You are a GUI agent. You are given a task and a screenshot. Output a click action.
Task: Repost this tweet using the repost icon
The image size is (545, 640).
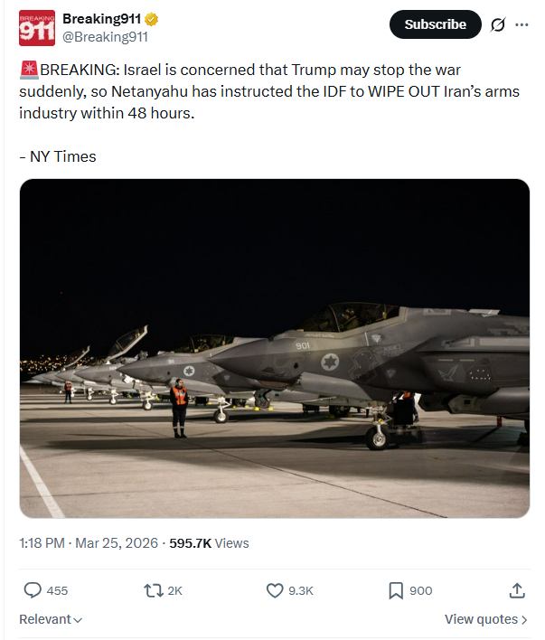[154, 590]
